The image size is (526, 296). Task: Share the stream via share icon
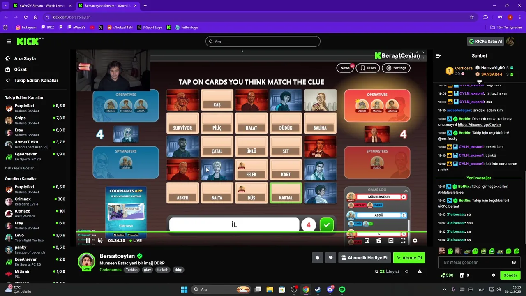(x=406, y=271)
